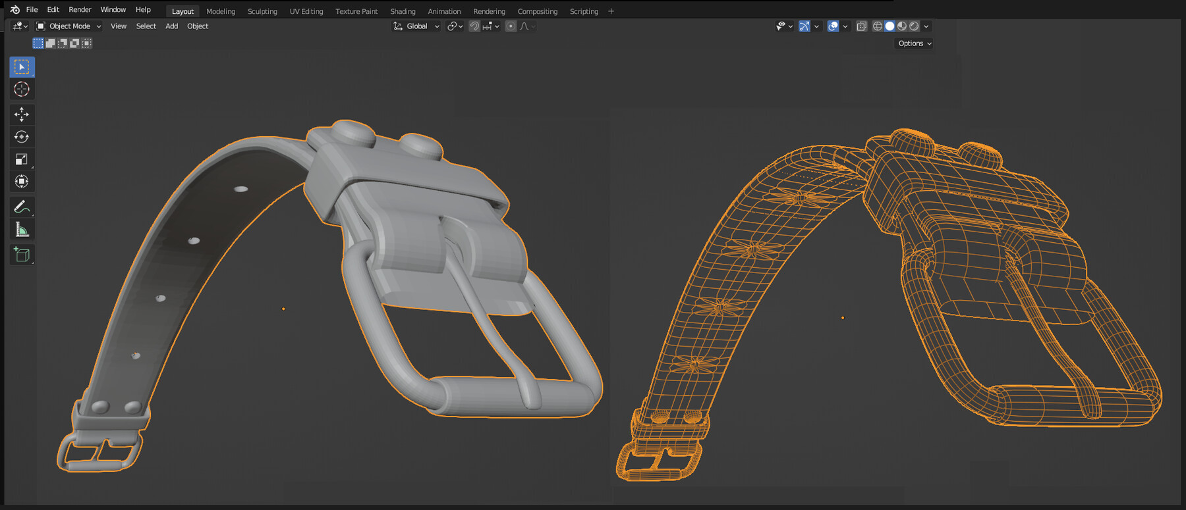1186x510 pixels.
Task: Open the View menu in viewport header
Action: (x=119, y=26)
